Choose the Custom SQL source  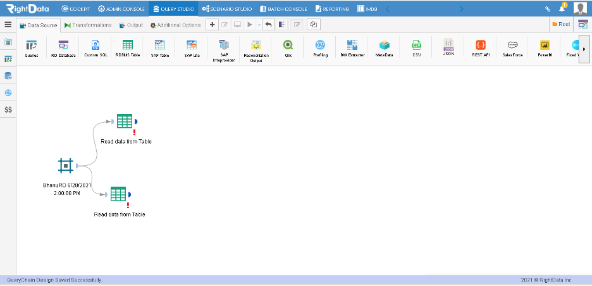pyautogui.click(x=95, y=48)
